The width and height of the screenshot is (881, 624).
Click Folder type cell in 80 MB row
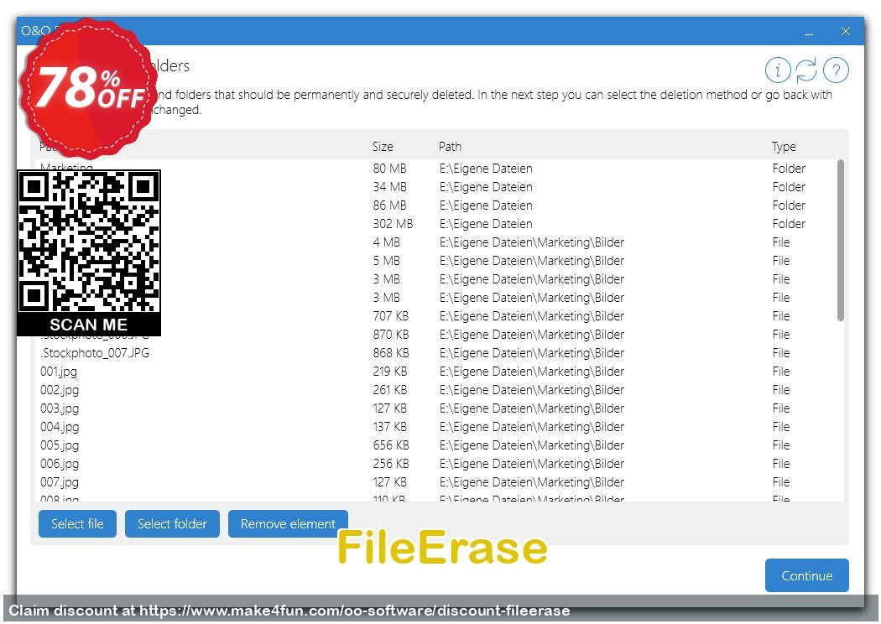tap(789, 169)
